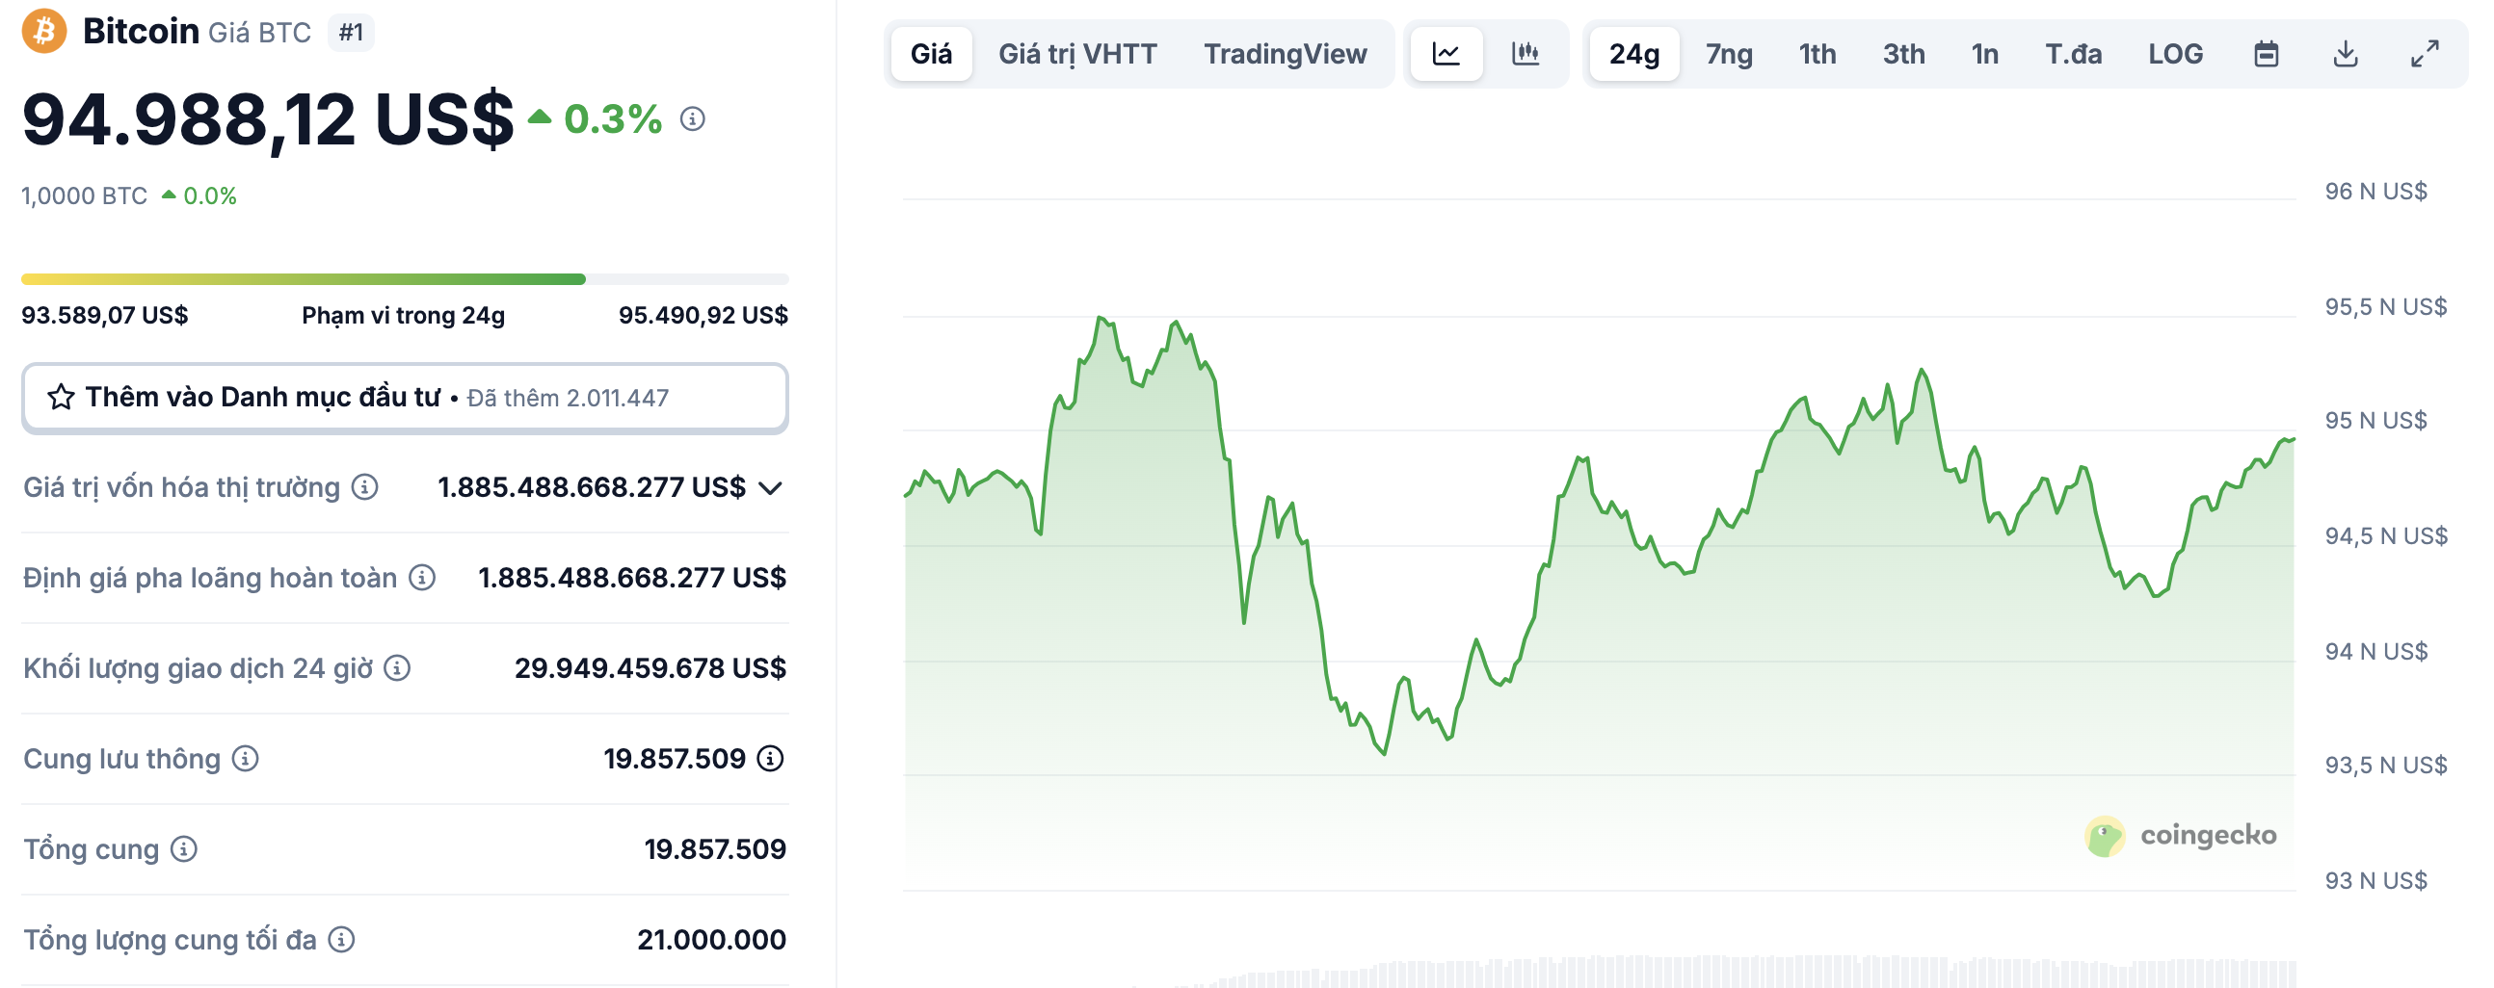The image size is (2494, 988).
Task: Click the chart download icon
Action: (2345, 54)
